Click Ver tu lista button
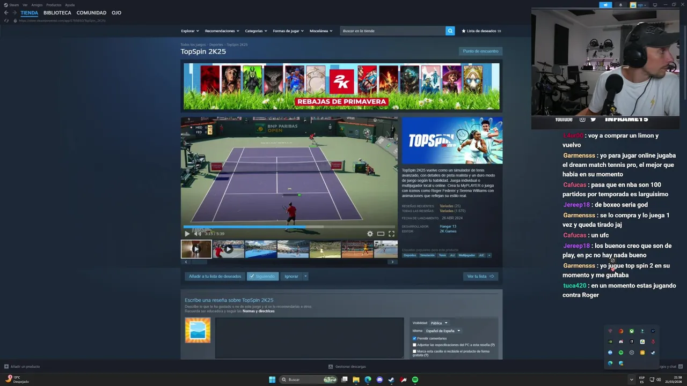This screenshot has width=687, height=386. pos(480,277)
